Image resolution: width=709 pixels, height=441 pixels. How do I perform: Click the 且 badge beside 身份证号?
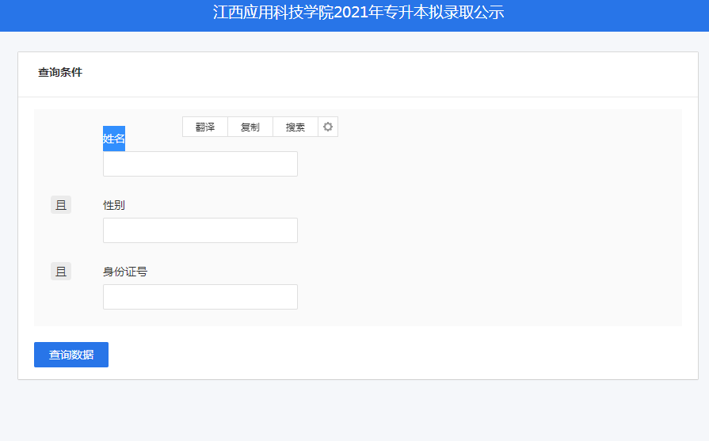[61, 272]
